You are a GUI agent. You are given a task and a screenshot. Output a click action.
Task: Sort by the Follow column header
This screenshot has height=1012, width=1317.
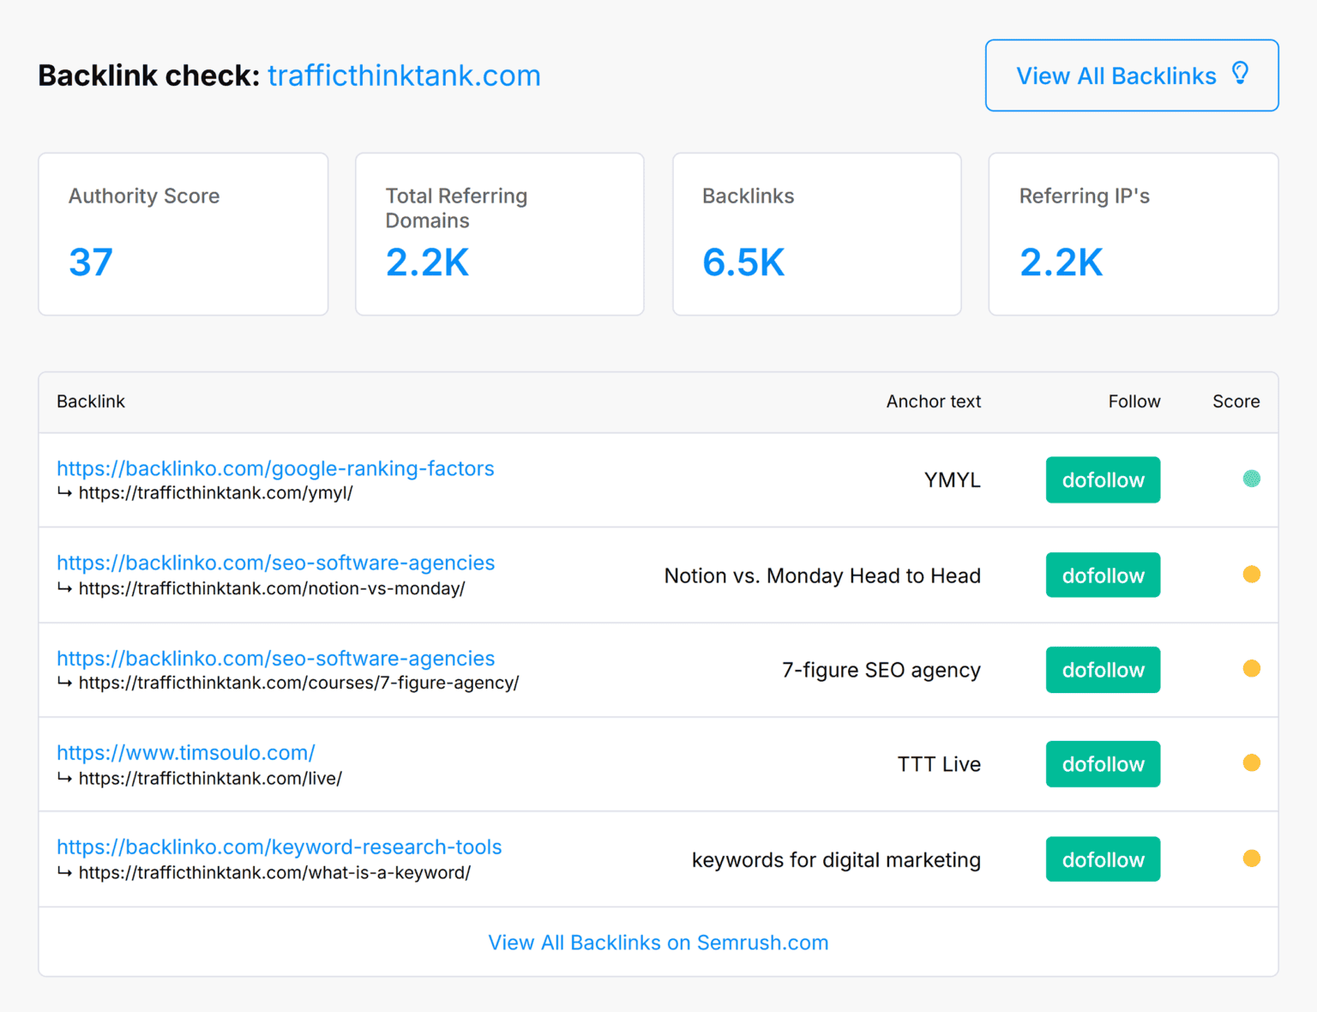(x=1134, y=401)
